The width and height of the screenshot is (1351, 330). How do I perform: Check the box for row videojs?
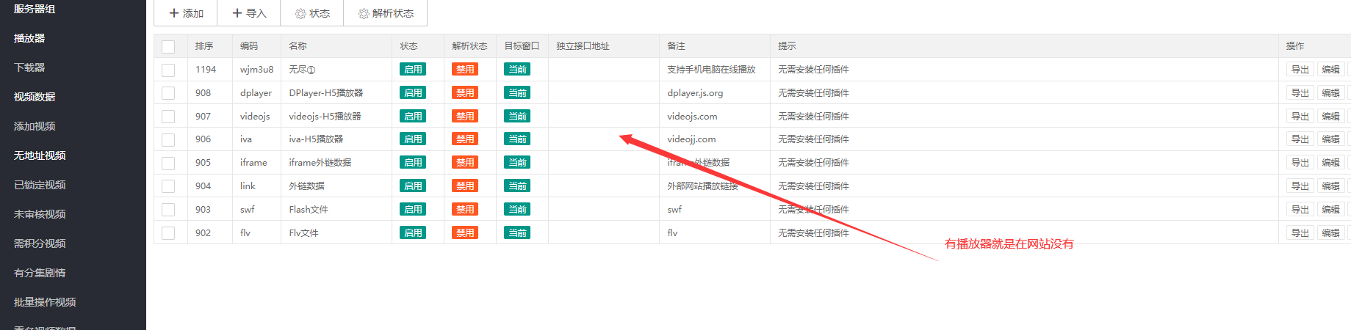(168, 117)
